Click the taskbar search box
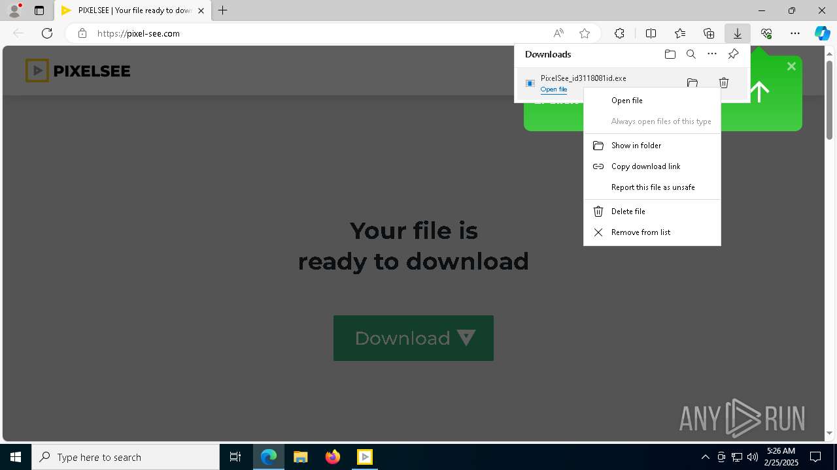The image size is (837, 470). (x=126, y=457)
